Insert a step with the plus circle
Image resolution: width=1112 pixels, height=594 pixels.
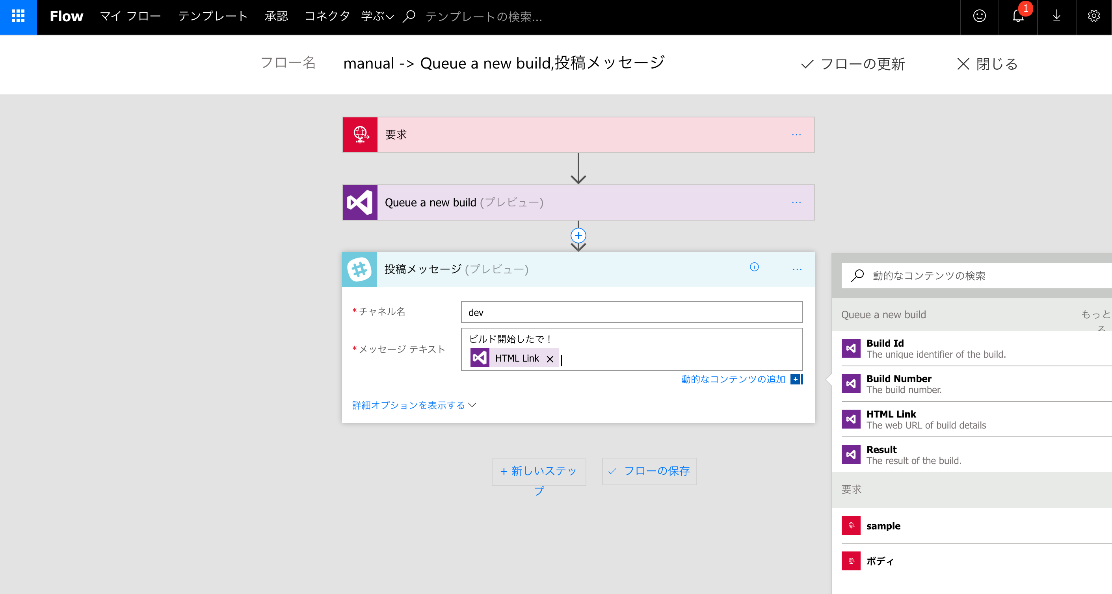point(578,236)
